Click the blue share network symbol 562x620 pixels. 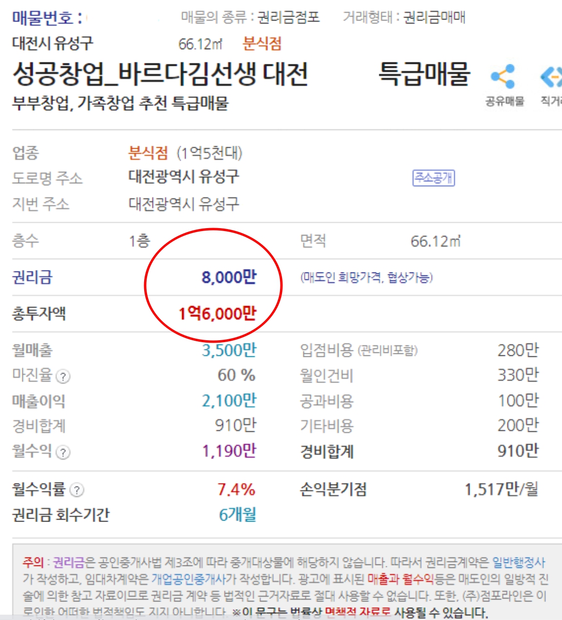[x=502, y=76]
